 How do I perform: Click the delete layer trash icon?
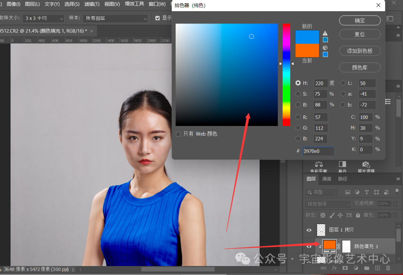pyautogui.click(x=388, y=268)
